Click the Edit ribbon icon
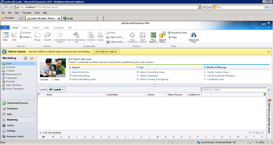The image size is (273, 145). tap(14, 36)
